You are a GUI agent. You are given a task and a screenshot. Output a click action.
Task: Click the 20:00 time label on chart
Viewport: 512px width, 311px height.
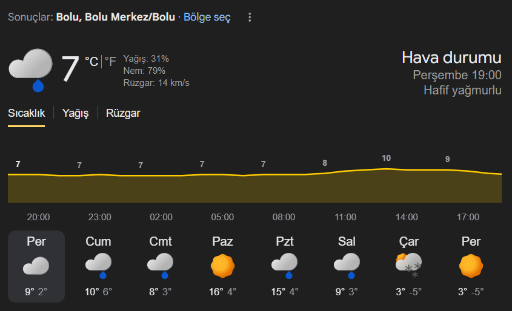pyautogui.click(x=38, y=217)
